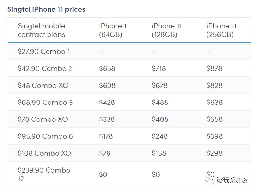This screenshot has height=191, width=256.
Task: Click the "$27.90 Combo 1" plan row label
Action: (x=44, y=52)
